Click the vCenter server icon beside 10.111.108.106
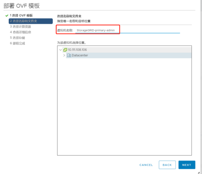The width and height of the screenshot is (202, 174). click(x=65, y=50)
